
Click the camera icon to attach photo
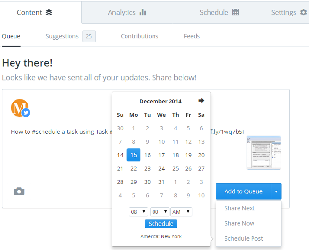[x=19, y=191]
